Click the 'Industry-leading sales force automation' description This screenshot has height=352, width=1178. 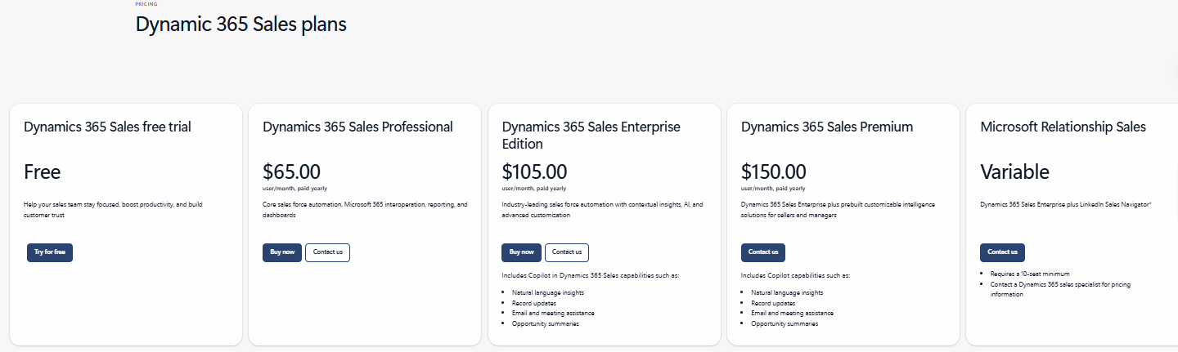click(602, 210)
